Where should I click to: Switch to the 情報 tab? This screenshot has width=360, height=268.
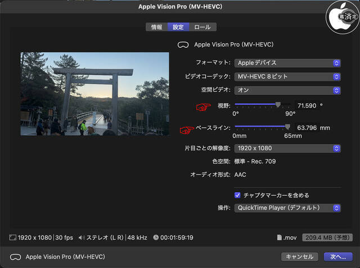click(156, 27)
